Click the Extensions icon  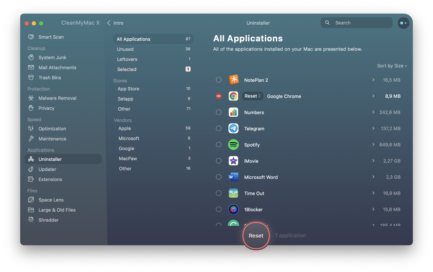coord(31,179)
